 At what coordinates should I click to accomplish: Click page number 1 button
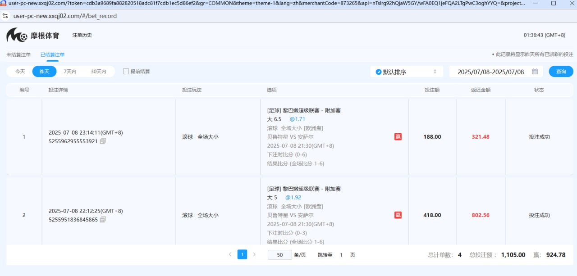click(x=242, y=254)
